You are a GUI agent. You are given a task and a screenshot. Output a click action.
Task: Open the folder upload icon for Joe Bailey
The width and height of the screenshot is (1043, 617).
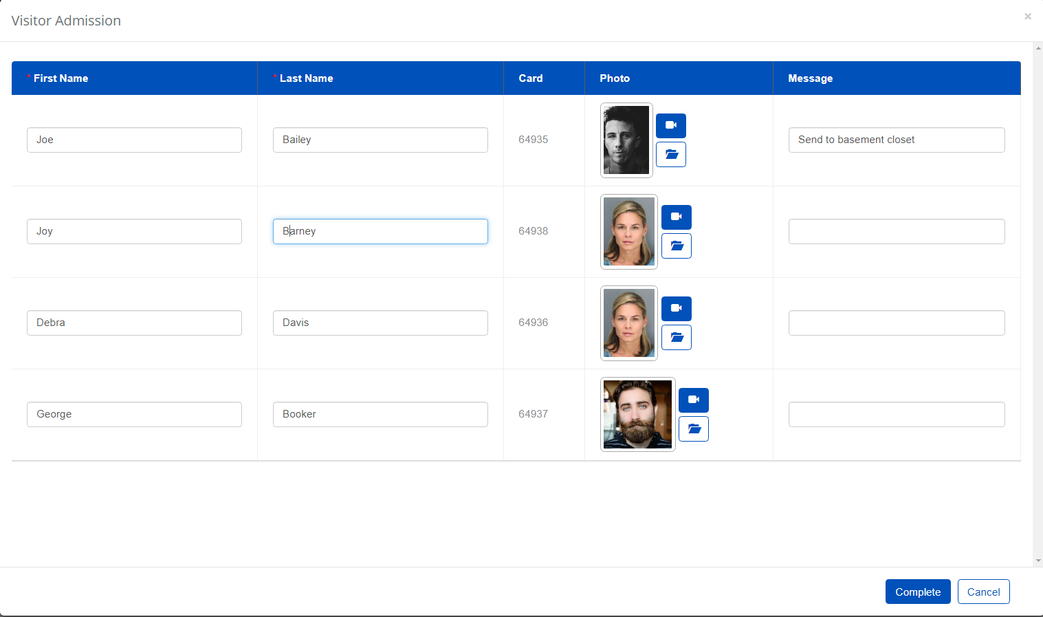pos(670,154)
